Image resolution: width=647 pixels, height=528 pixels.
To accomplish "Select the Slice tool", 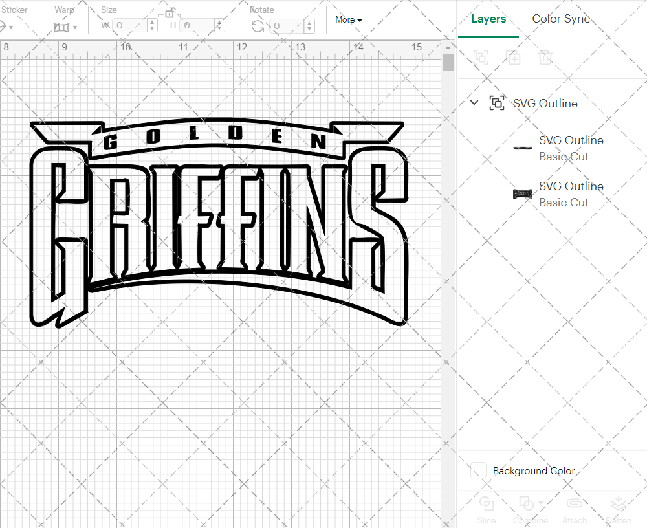I will (x=486, y=510).
